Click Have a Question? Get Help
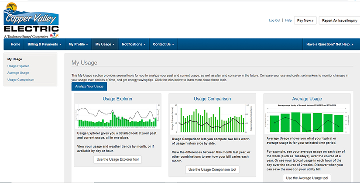This screenshot has height=183, width=360. [x=329, y=44]
